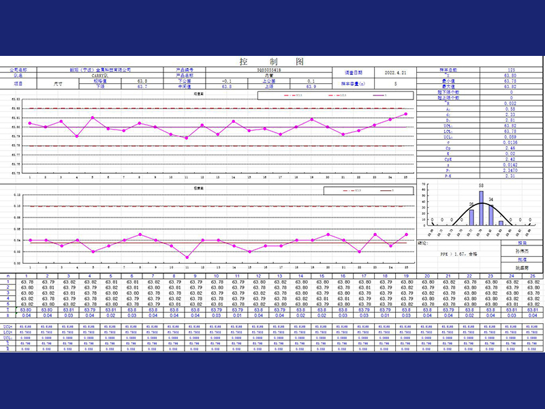The image size is (545, 409).
Task: Click the last data point on X-bar chart
Action: click(x=405, y=114)
